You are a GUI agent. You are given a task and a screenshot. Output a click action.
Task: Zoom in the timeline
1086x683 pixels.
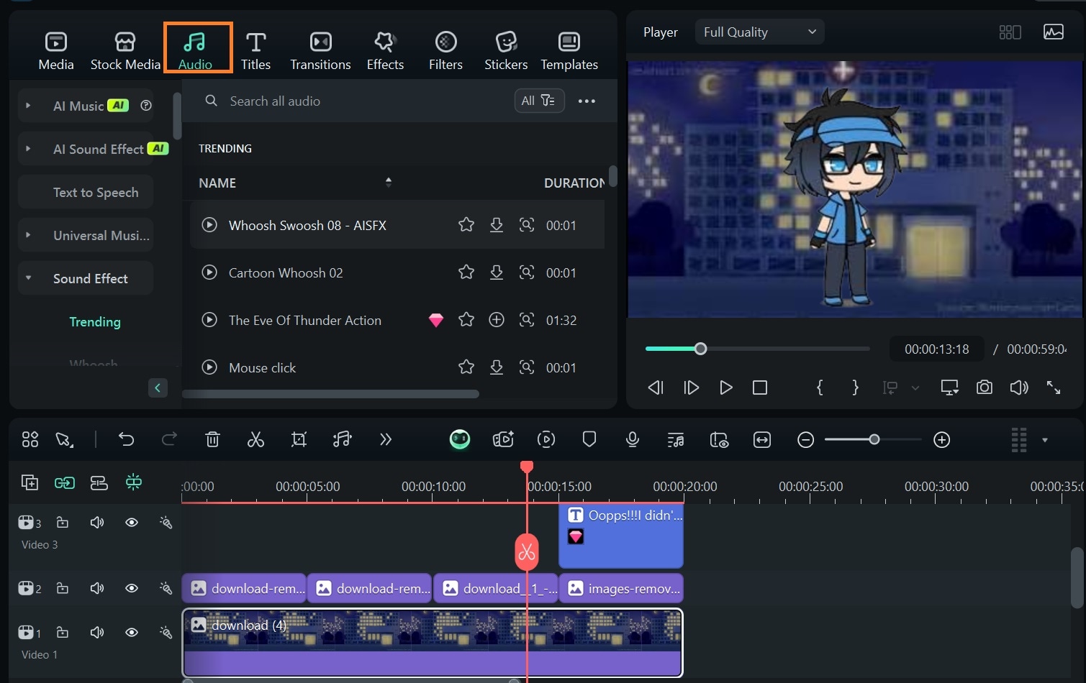pos(942,439)
